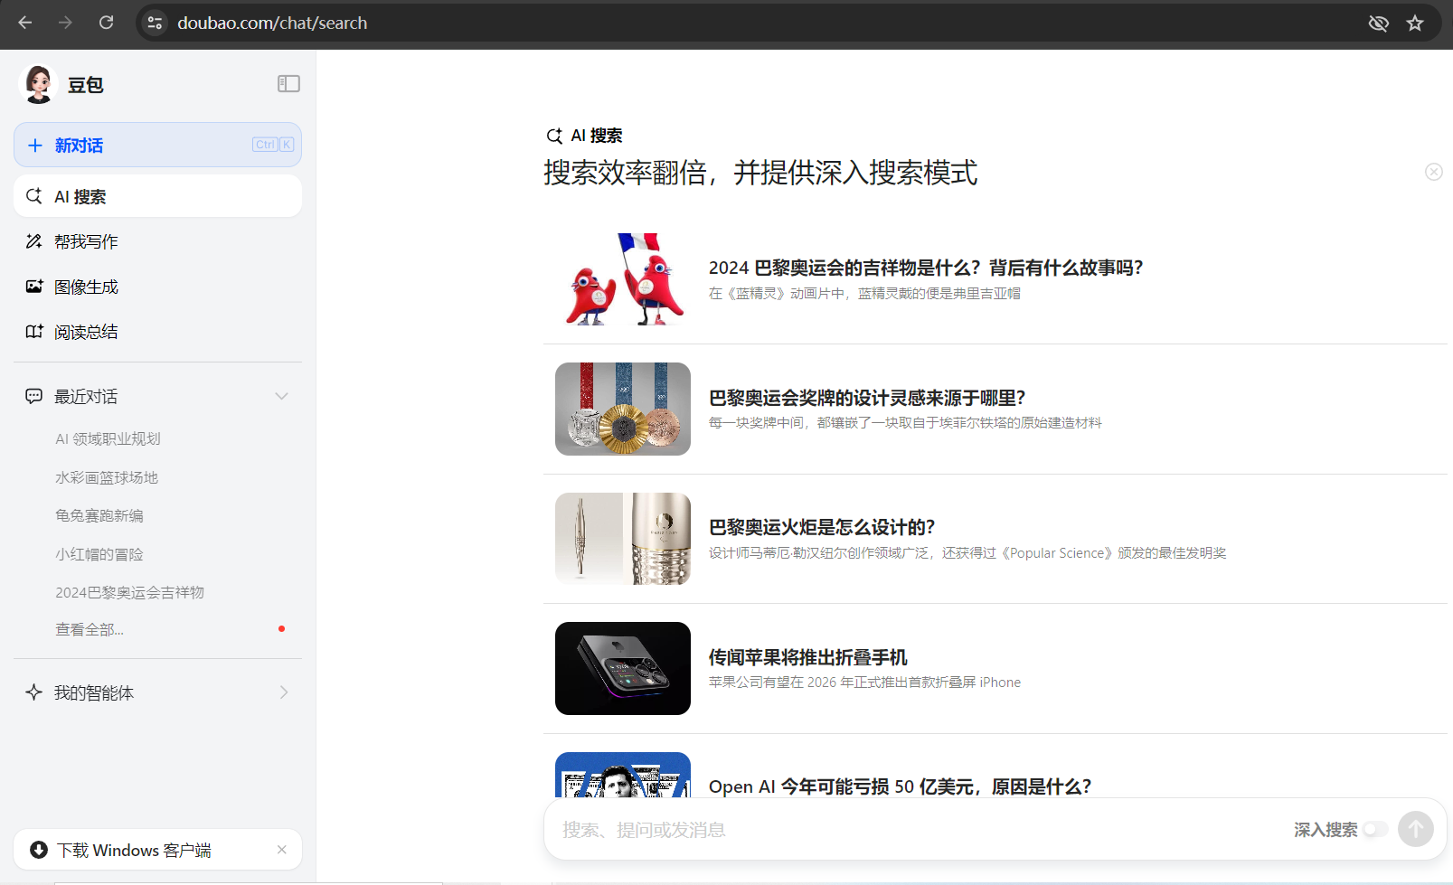Click the book icon beside 阅读总结
The height and width of the screenshot is (885, 1453).
(x=34, y=332)
